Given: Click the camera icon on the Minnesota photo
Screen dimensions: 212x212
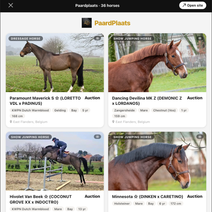Looking at the screenshot, I should [200, 137].
